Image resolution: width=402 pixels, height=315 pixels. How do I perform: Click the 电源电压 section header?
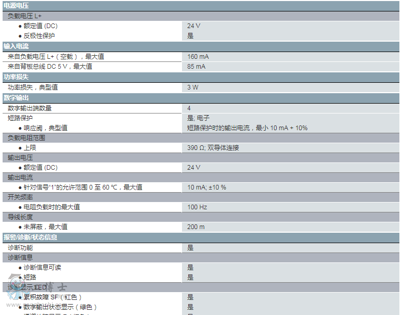tap(16, 5)
